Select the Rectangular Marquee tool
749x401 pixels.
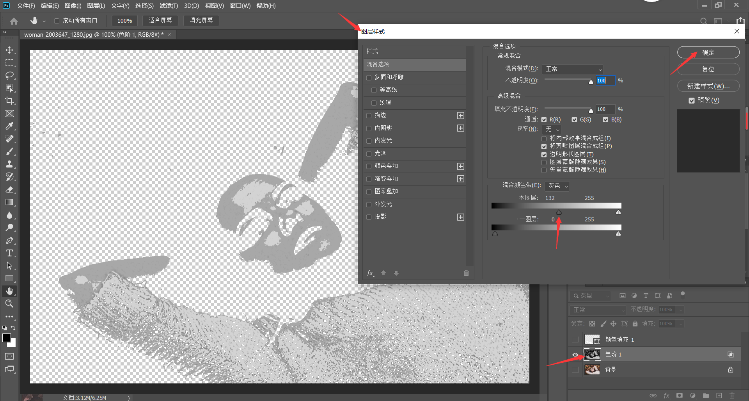click(9, 63)
